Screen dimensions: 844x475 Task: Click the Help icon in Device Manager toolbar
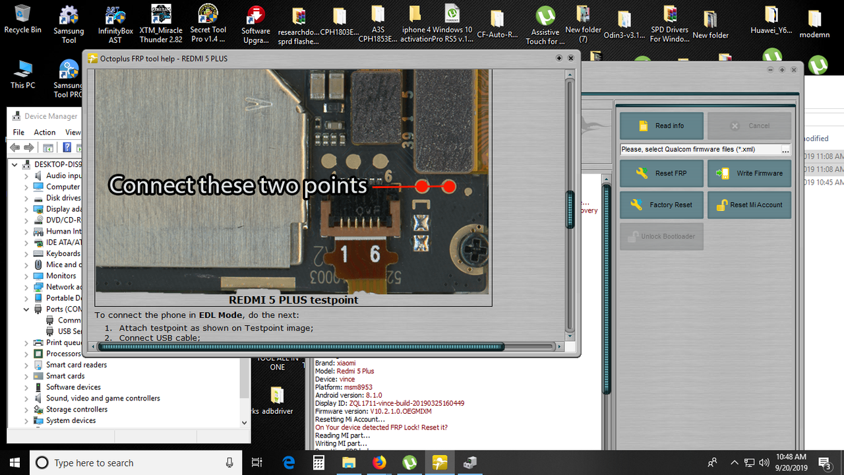click(67, 147)
